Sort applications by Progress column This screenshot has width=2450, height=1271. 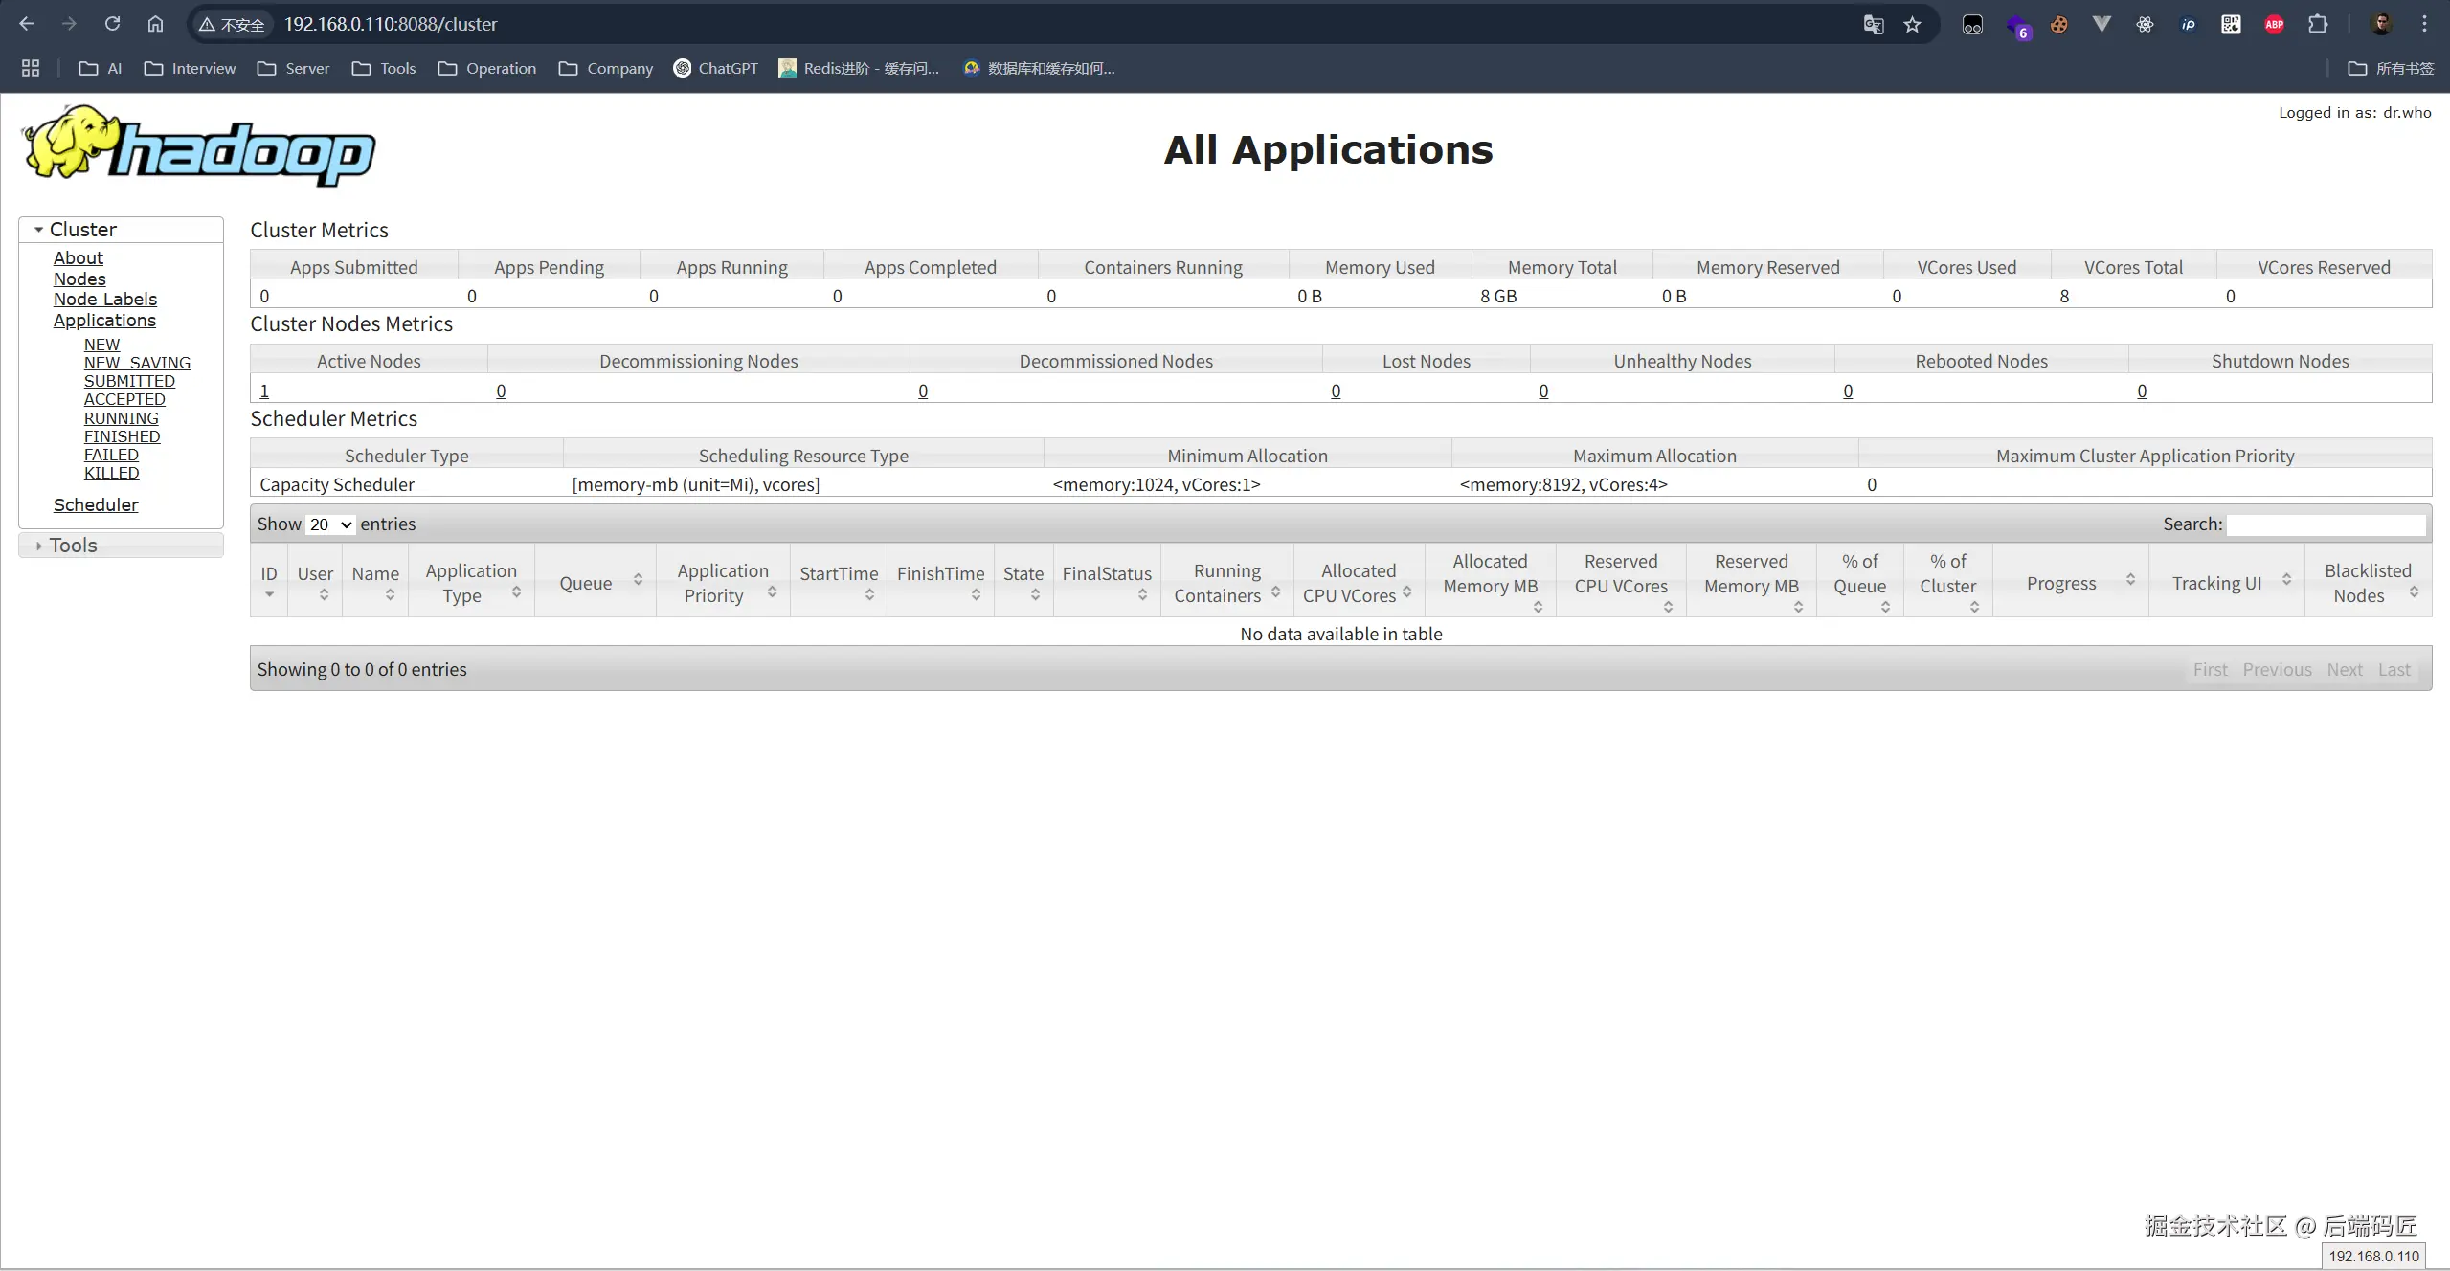[x=2070, y=582]
